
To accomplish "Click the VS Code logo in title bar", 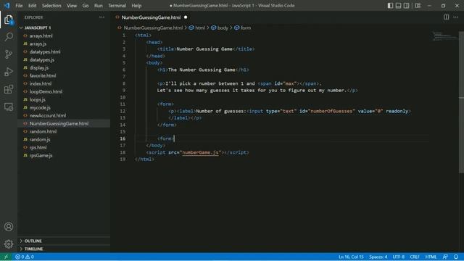I will pos(7,6).
